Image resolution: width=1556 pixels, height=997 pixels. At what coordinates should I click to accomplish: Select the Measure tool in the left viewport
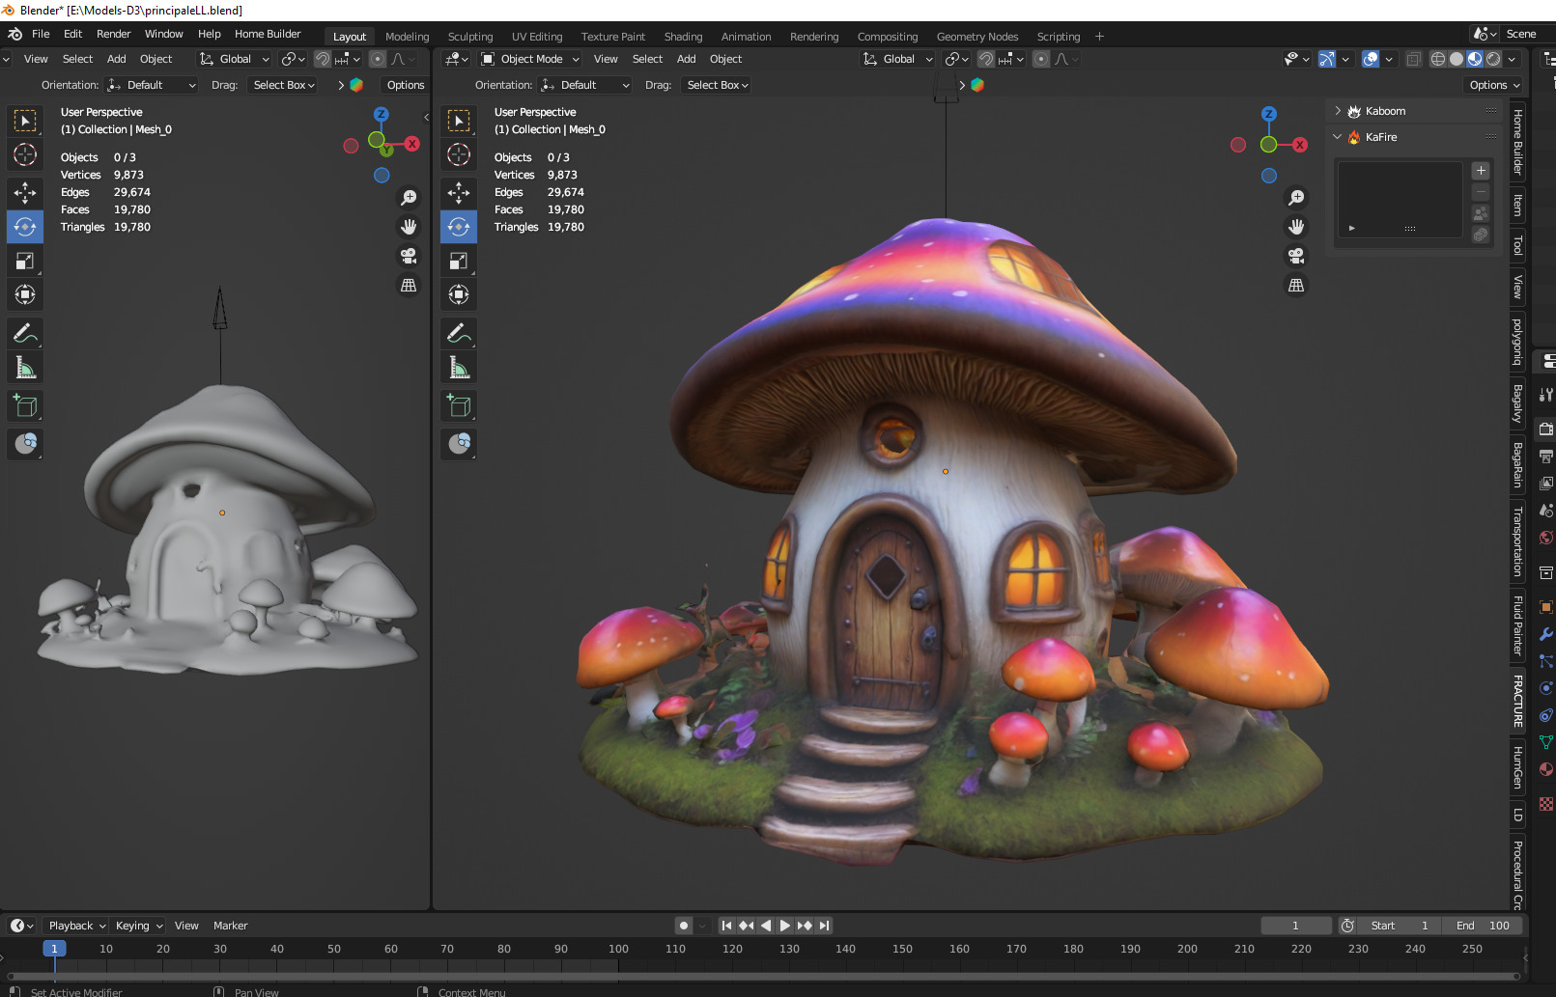[25, 368]
